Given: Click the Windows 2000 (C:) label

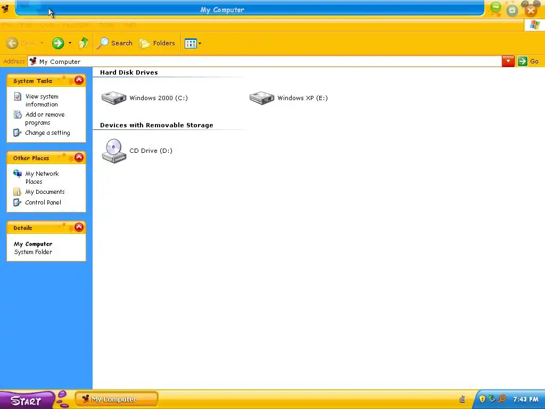Looking at the screenshot, I should 159,98.
